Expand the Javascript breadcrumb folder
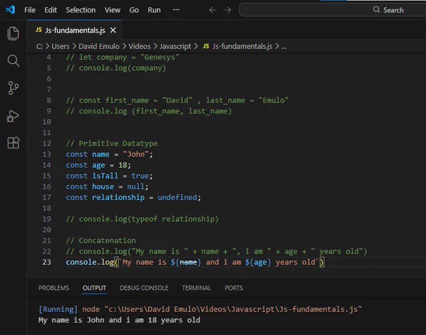The image size is (426, 335). (175, 46)
